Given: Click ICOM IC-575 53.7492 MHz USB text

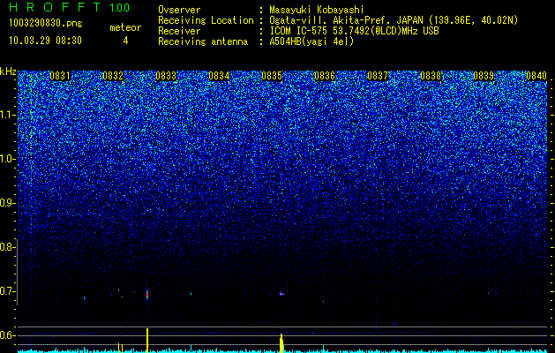Looking at the screenshot, I should [x=355, y=31].
